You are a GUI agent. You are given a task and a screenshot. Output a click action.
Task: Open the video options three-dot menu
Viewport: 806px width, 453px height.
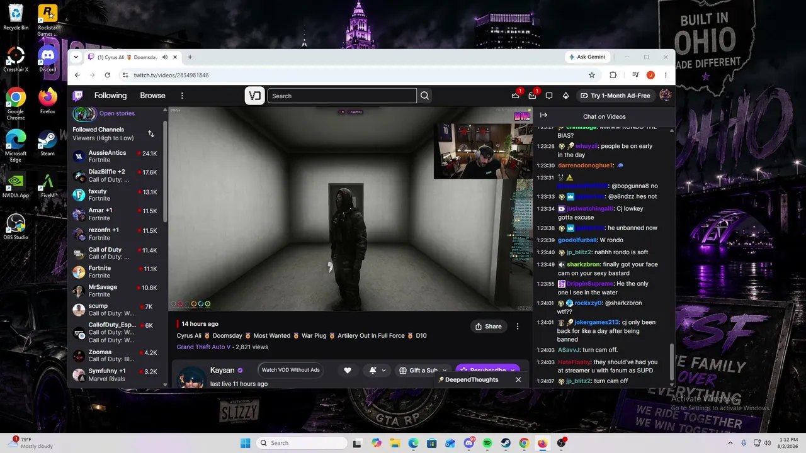tap(518, 327)
